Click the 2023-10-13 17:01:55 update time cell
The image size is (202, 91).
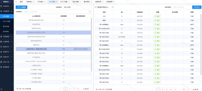click(81, 49)
